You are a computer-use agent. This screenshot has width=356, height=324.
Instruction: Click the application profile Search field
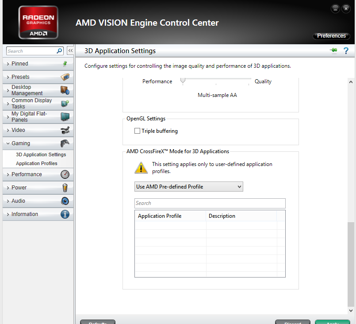[210, 203]
